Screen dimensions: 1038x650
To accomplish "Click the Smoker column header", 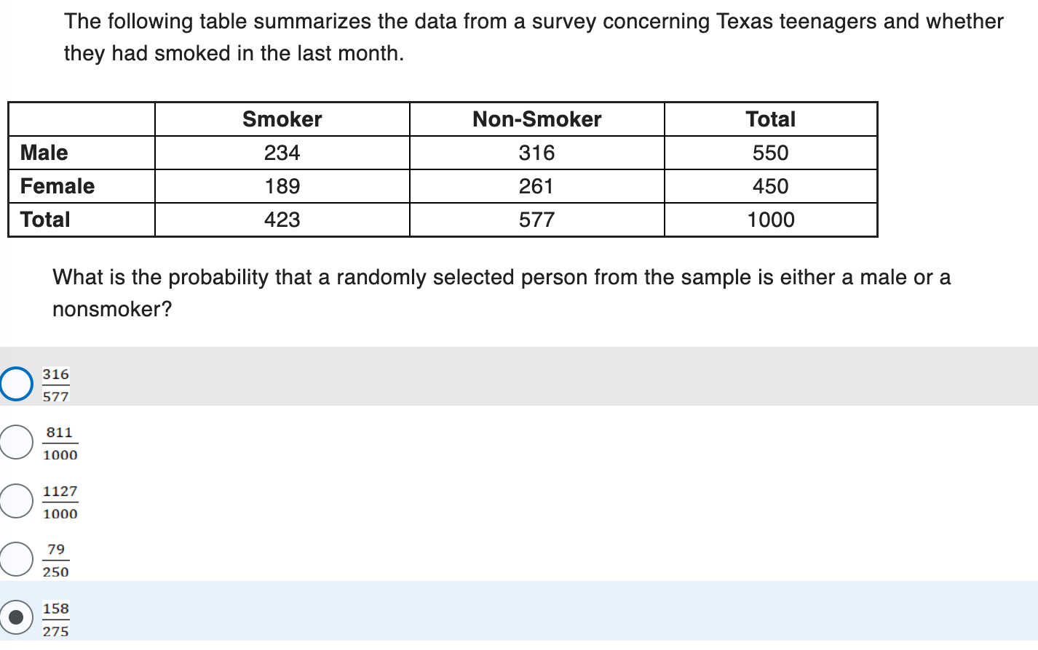I will pyautogui.click(x=282, y=119).
